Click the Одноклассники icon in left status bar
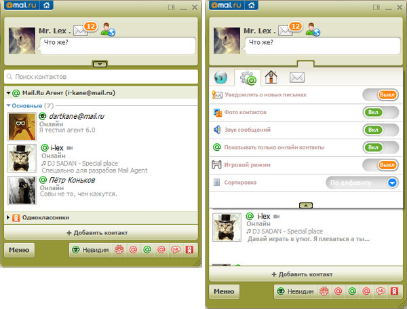407x309 pixels. coord(189,250)
